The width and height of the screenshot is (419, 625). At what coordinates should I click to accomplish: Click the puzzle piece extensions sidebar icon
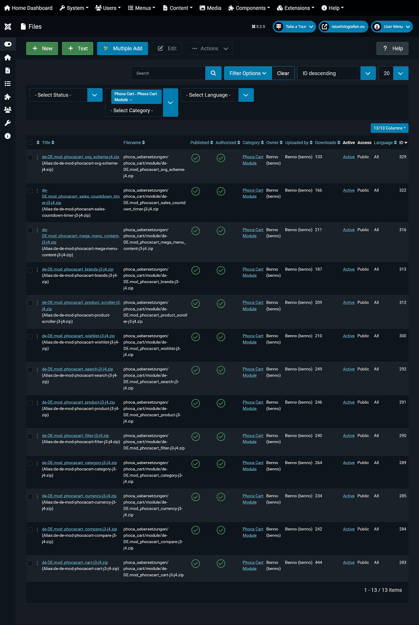[x=7, y=96]
